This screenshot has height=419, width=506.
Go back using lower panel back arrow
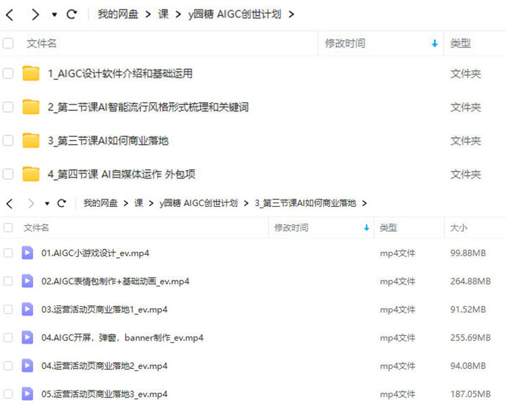[x=9, y=203]
